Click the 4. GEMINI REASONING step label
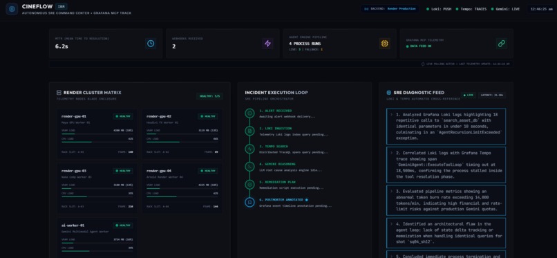 [277, 164]
